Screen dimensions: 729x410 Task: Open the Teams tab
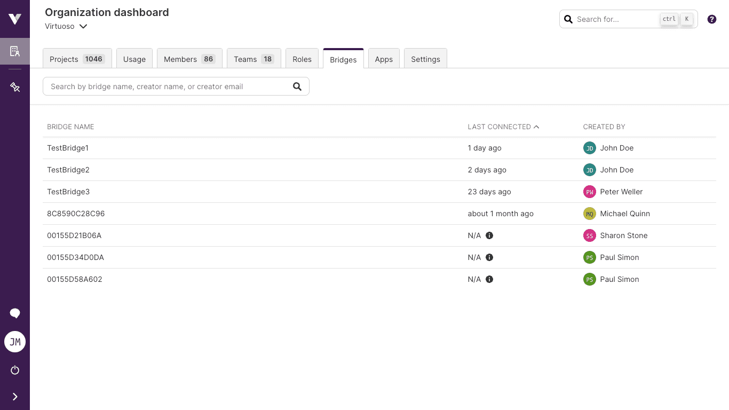[x=253, y=59]
